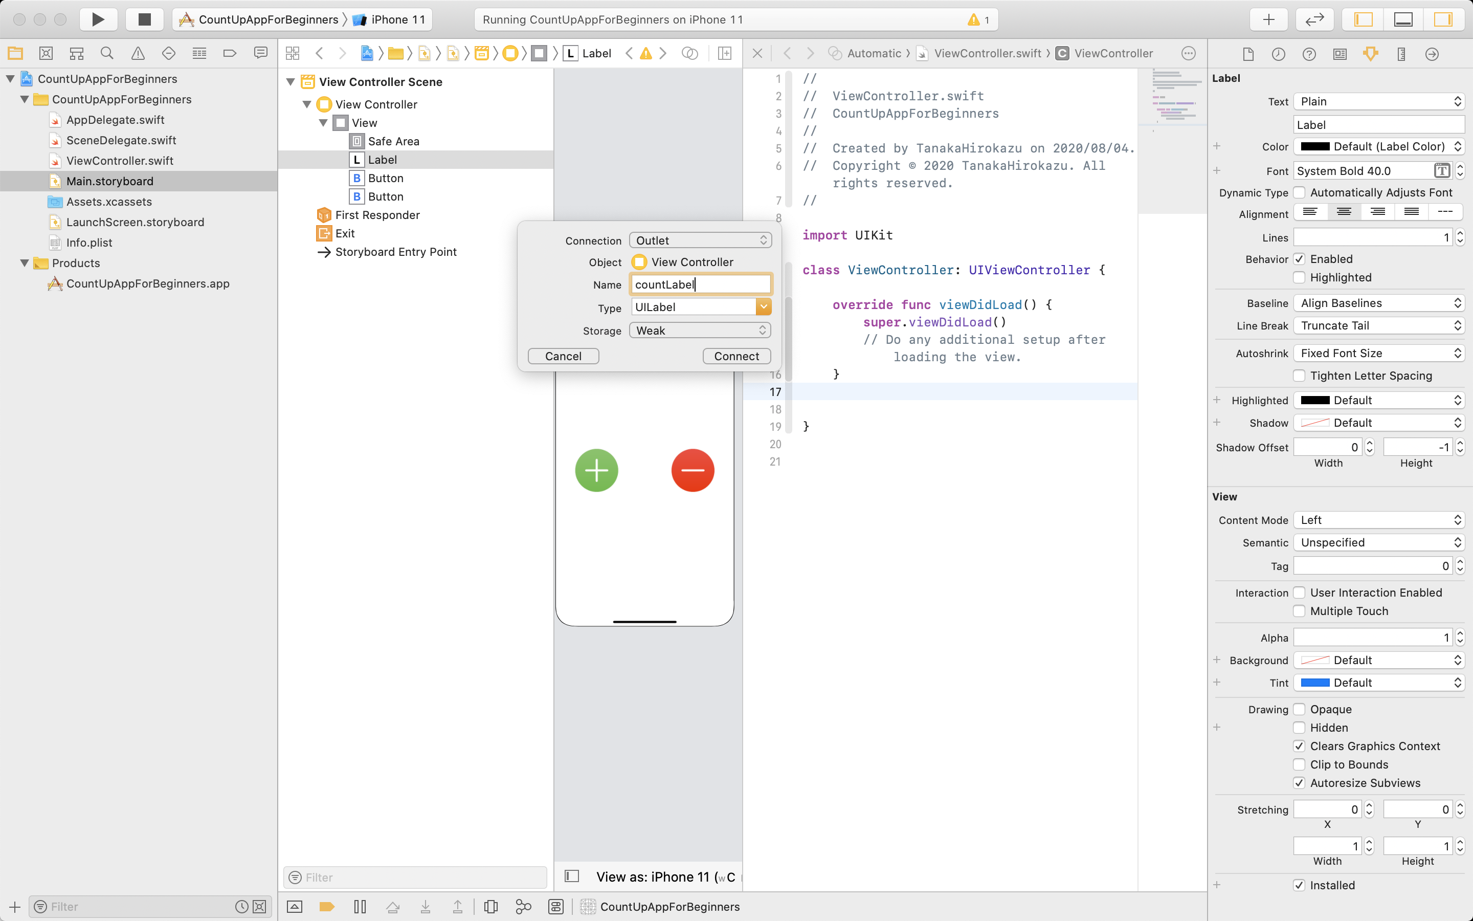Toggle the Highlighted behavior checkbox
This screenshot has height=921, width=1473.
coord(1298,277)
